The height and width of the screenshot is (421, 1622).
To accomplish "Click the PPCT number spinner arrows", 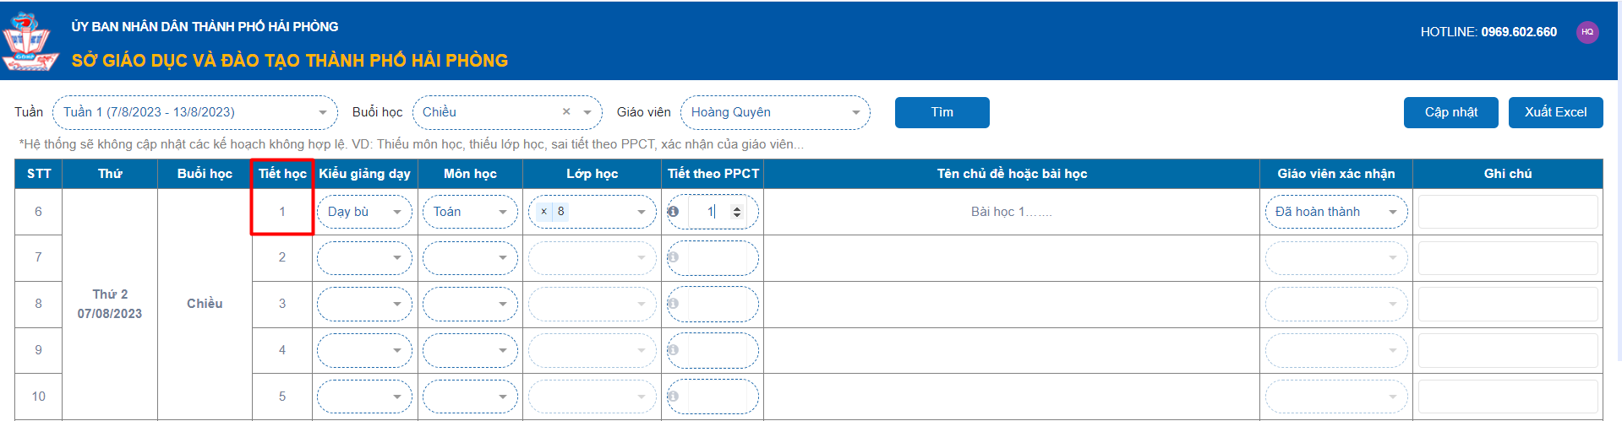I will [x=737, y=212].
